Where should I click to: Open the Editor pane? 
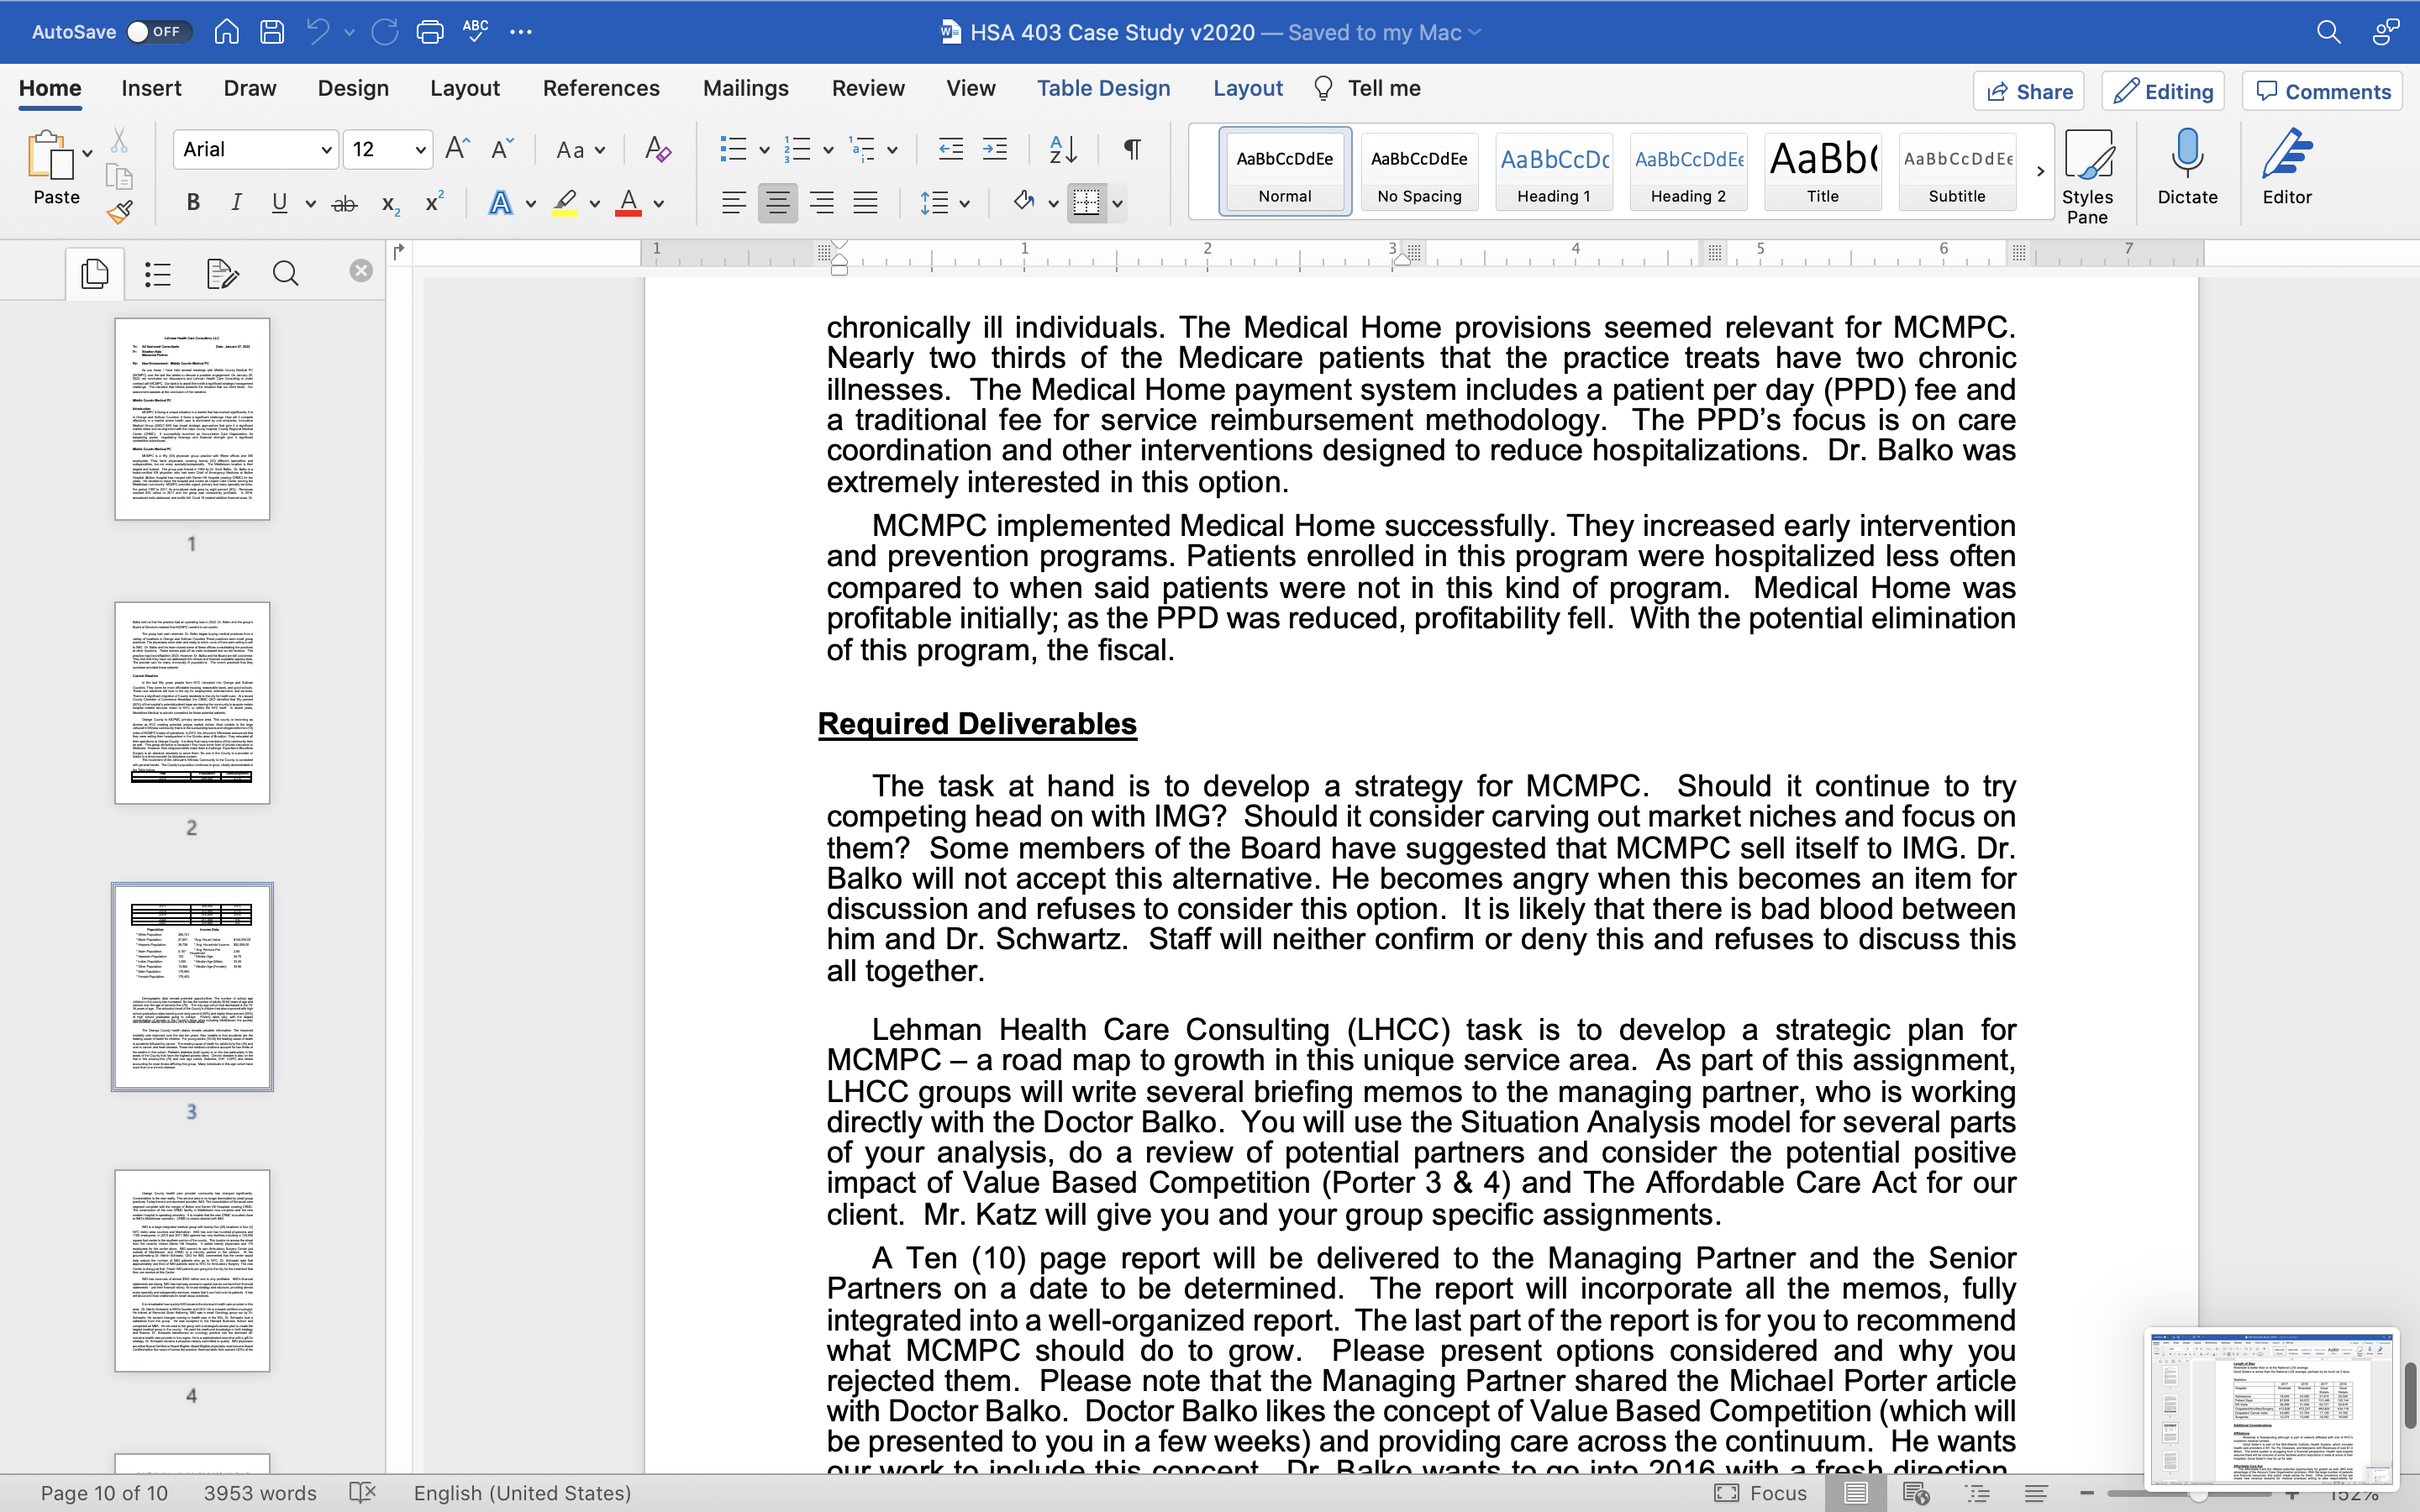click(2287, 167)
